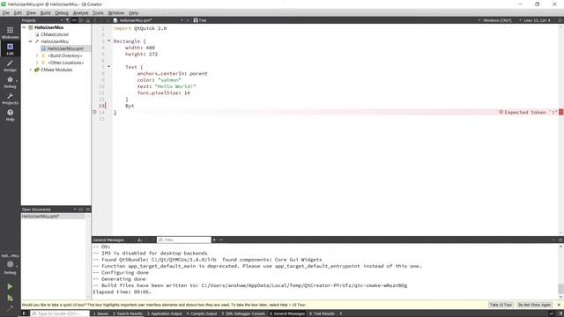
Task: Click the green Run button
Action: coord(10,286)
